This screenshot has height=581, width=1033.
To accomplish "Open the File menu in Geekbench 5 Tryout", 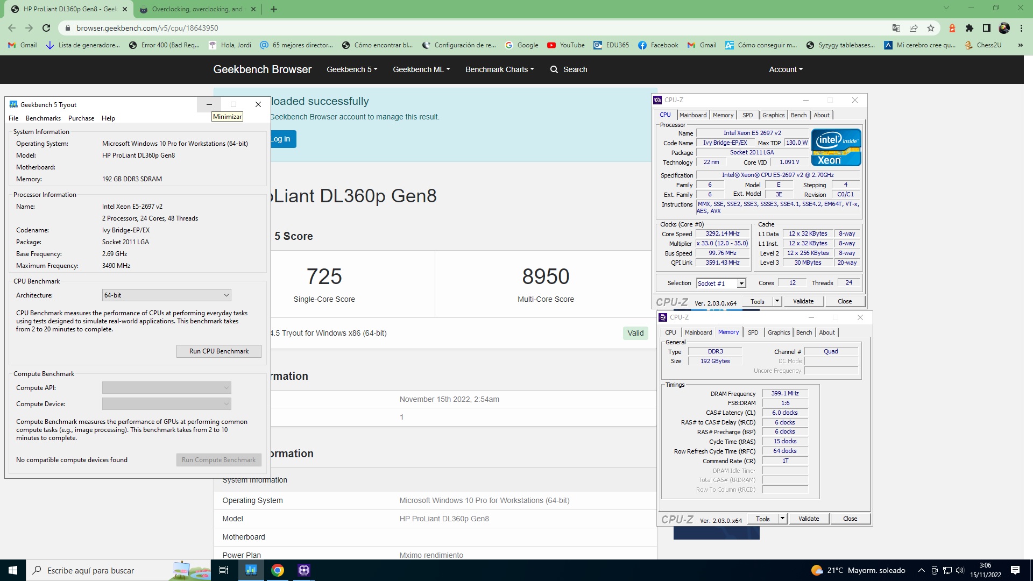I will coord(13,118).
